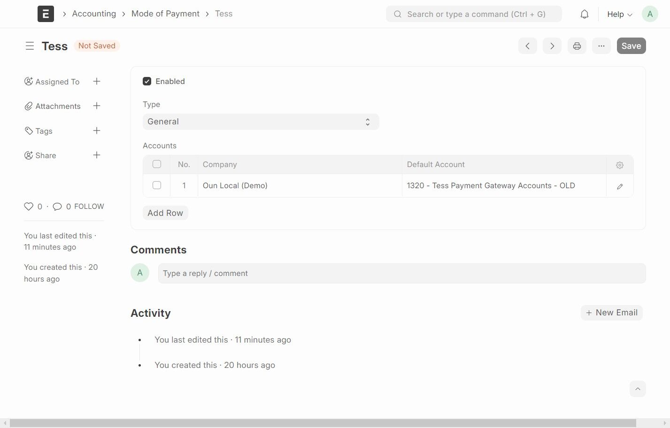Open the three-dots more menu
Screen dimensions: 670x428
601,46
